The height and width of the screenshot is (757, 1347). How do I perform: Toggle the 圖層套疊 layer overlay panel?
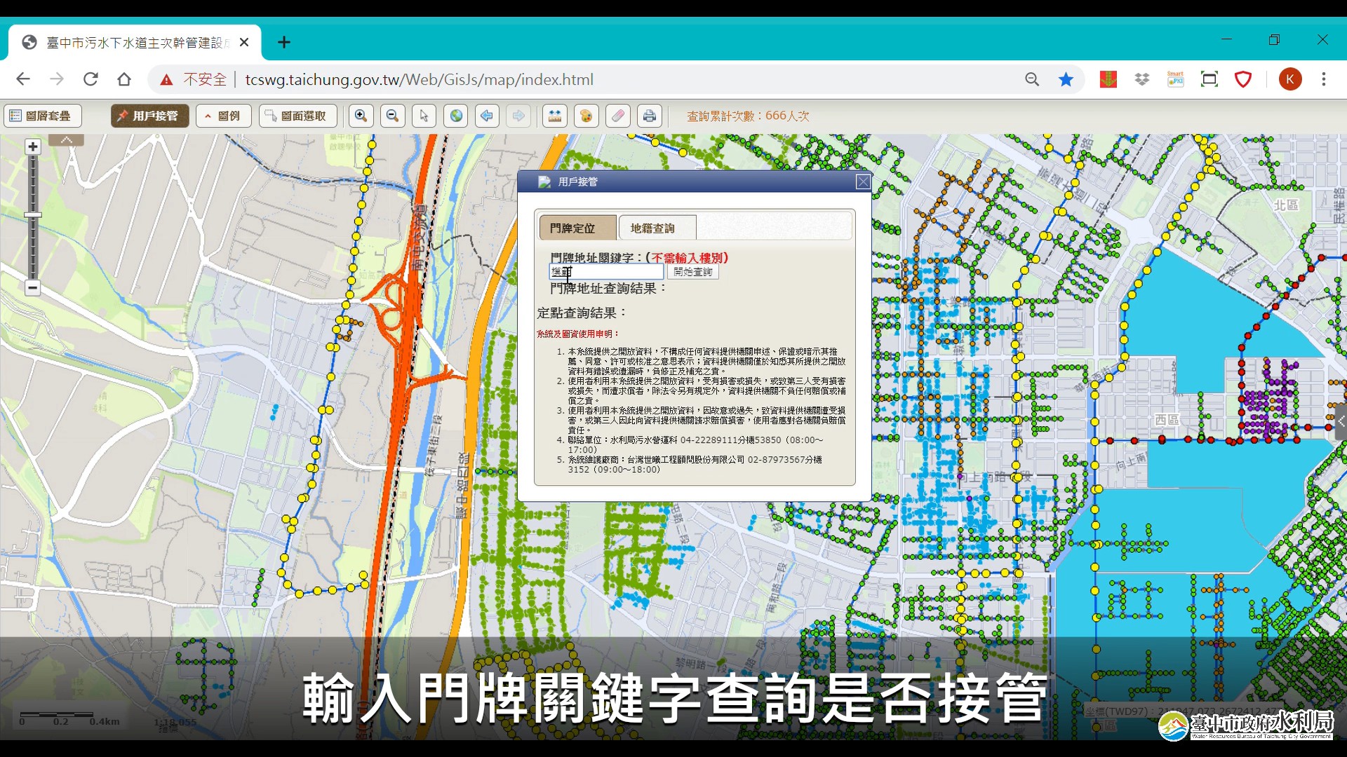point(42,116)
